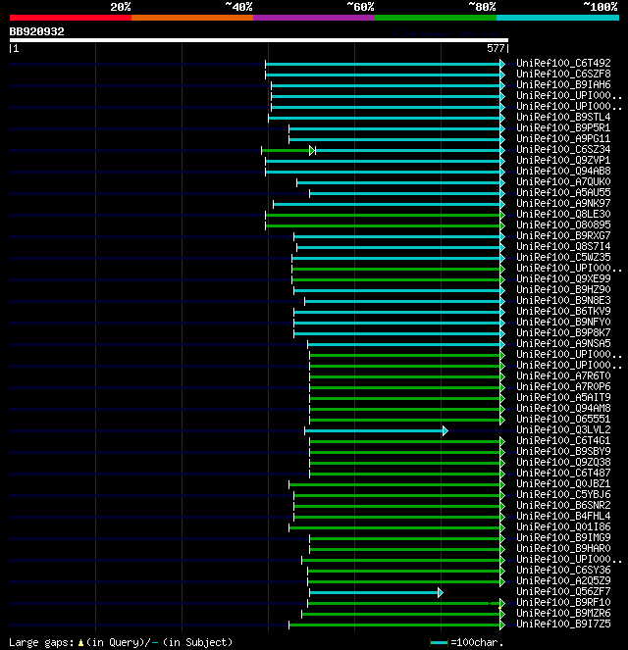Open hit UniRef100_B9STL4
Screen dimensions: 628x650
563,117
